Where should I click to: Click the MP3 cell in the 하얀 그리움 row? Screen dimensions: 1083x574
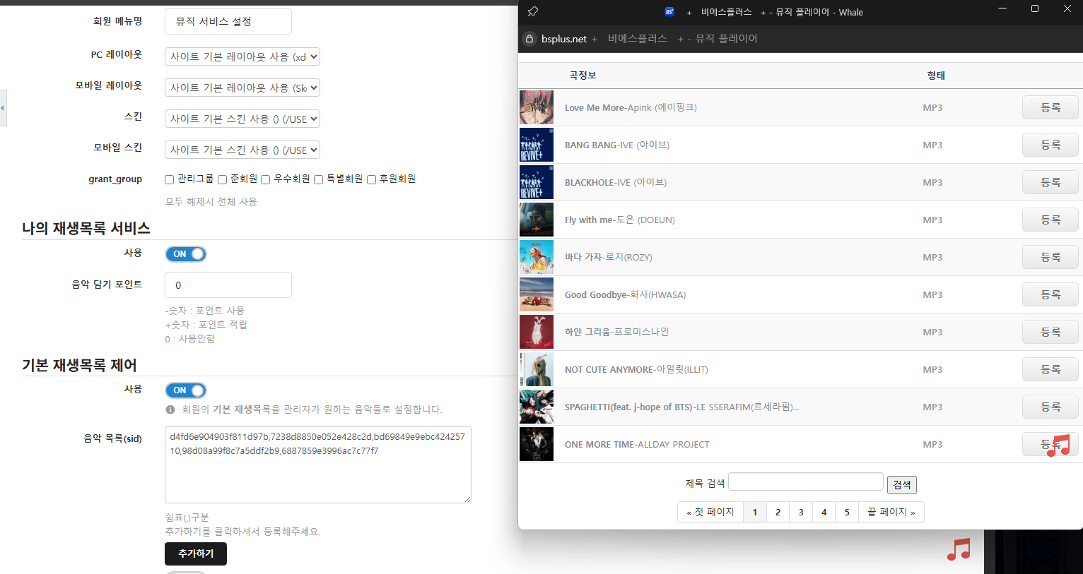tap(932, 332)
